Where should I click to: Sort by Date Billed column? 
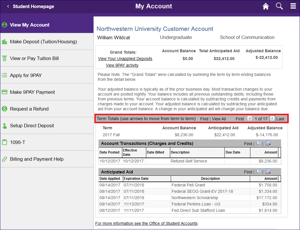pos(155,152)
